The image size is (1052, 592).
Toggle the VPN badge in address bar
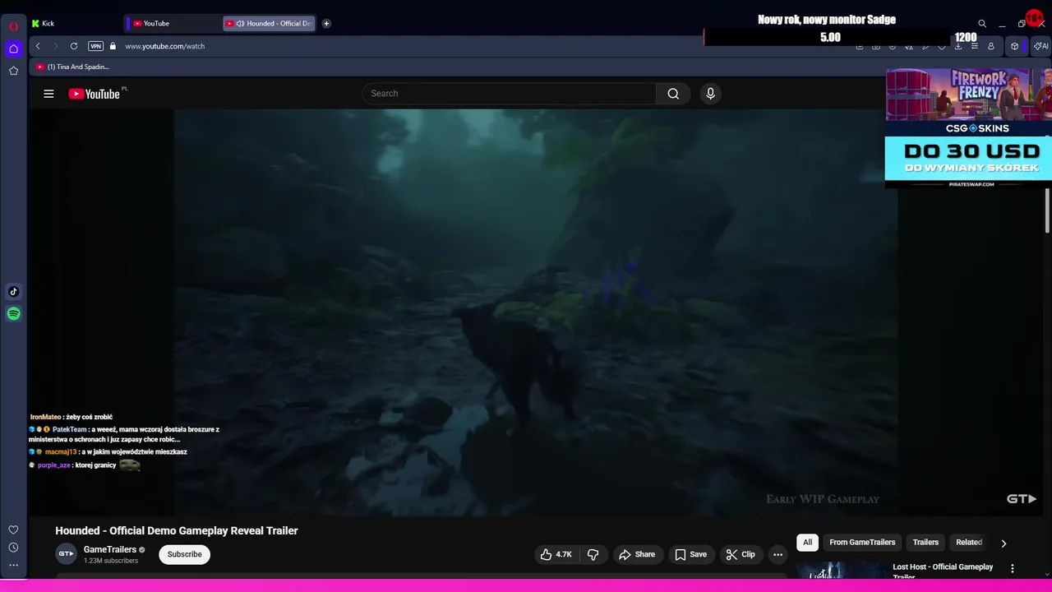(95, 46)
